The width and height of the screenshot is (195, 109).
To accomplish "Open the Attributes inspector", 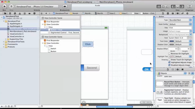I will coord(178,13).
